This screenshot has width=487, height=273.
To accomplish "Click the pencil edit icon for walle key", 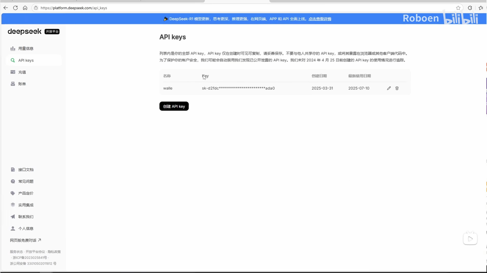I will [x=389, y=88].
